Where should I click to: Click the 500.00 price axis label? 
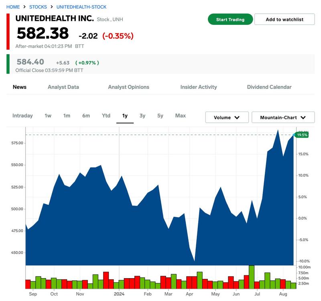point(17,209)
